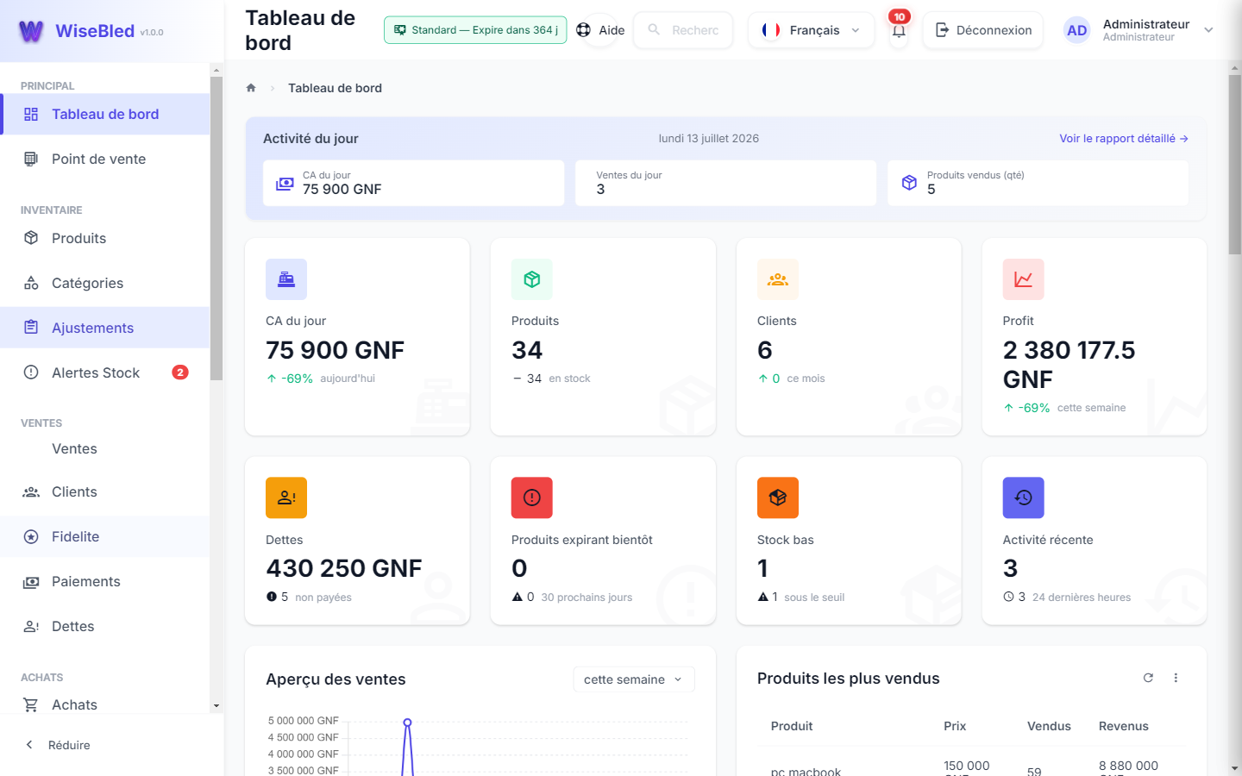1242x776 pixels.
Task: Click the Stock bas card icon
Action: [x=778, y=498]
